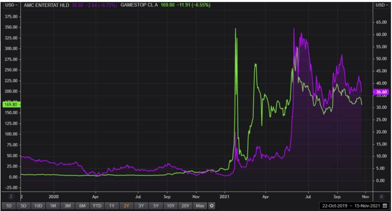Viewport: 392px width, 211px height.
Task: Click the settings gear beside Max button
Action: click(212, 206)
